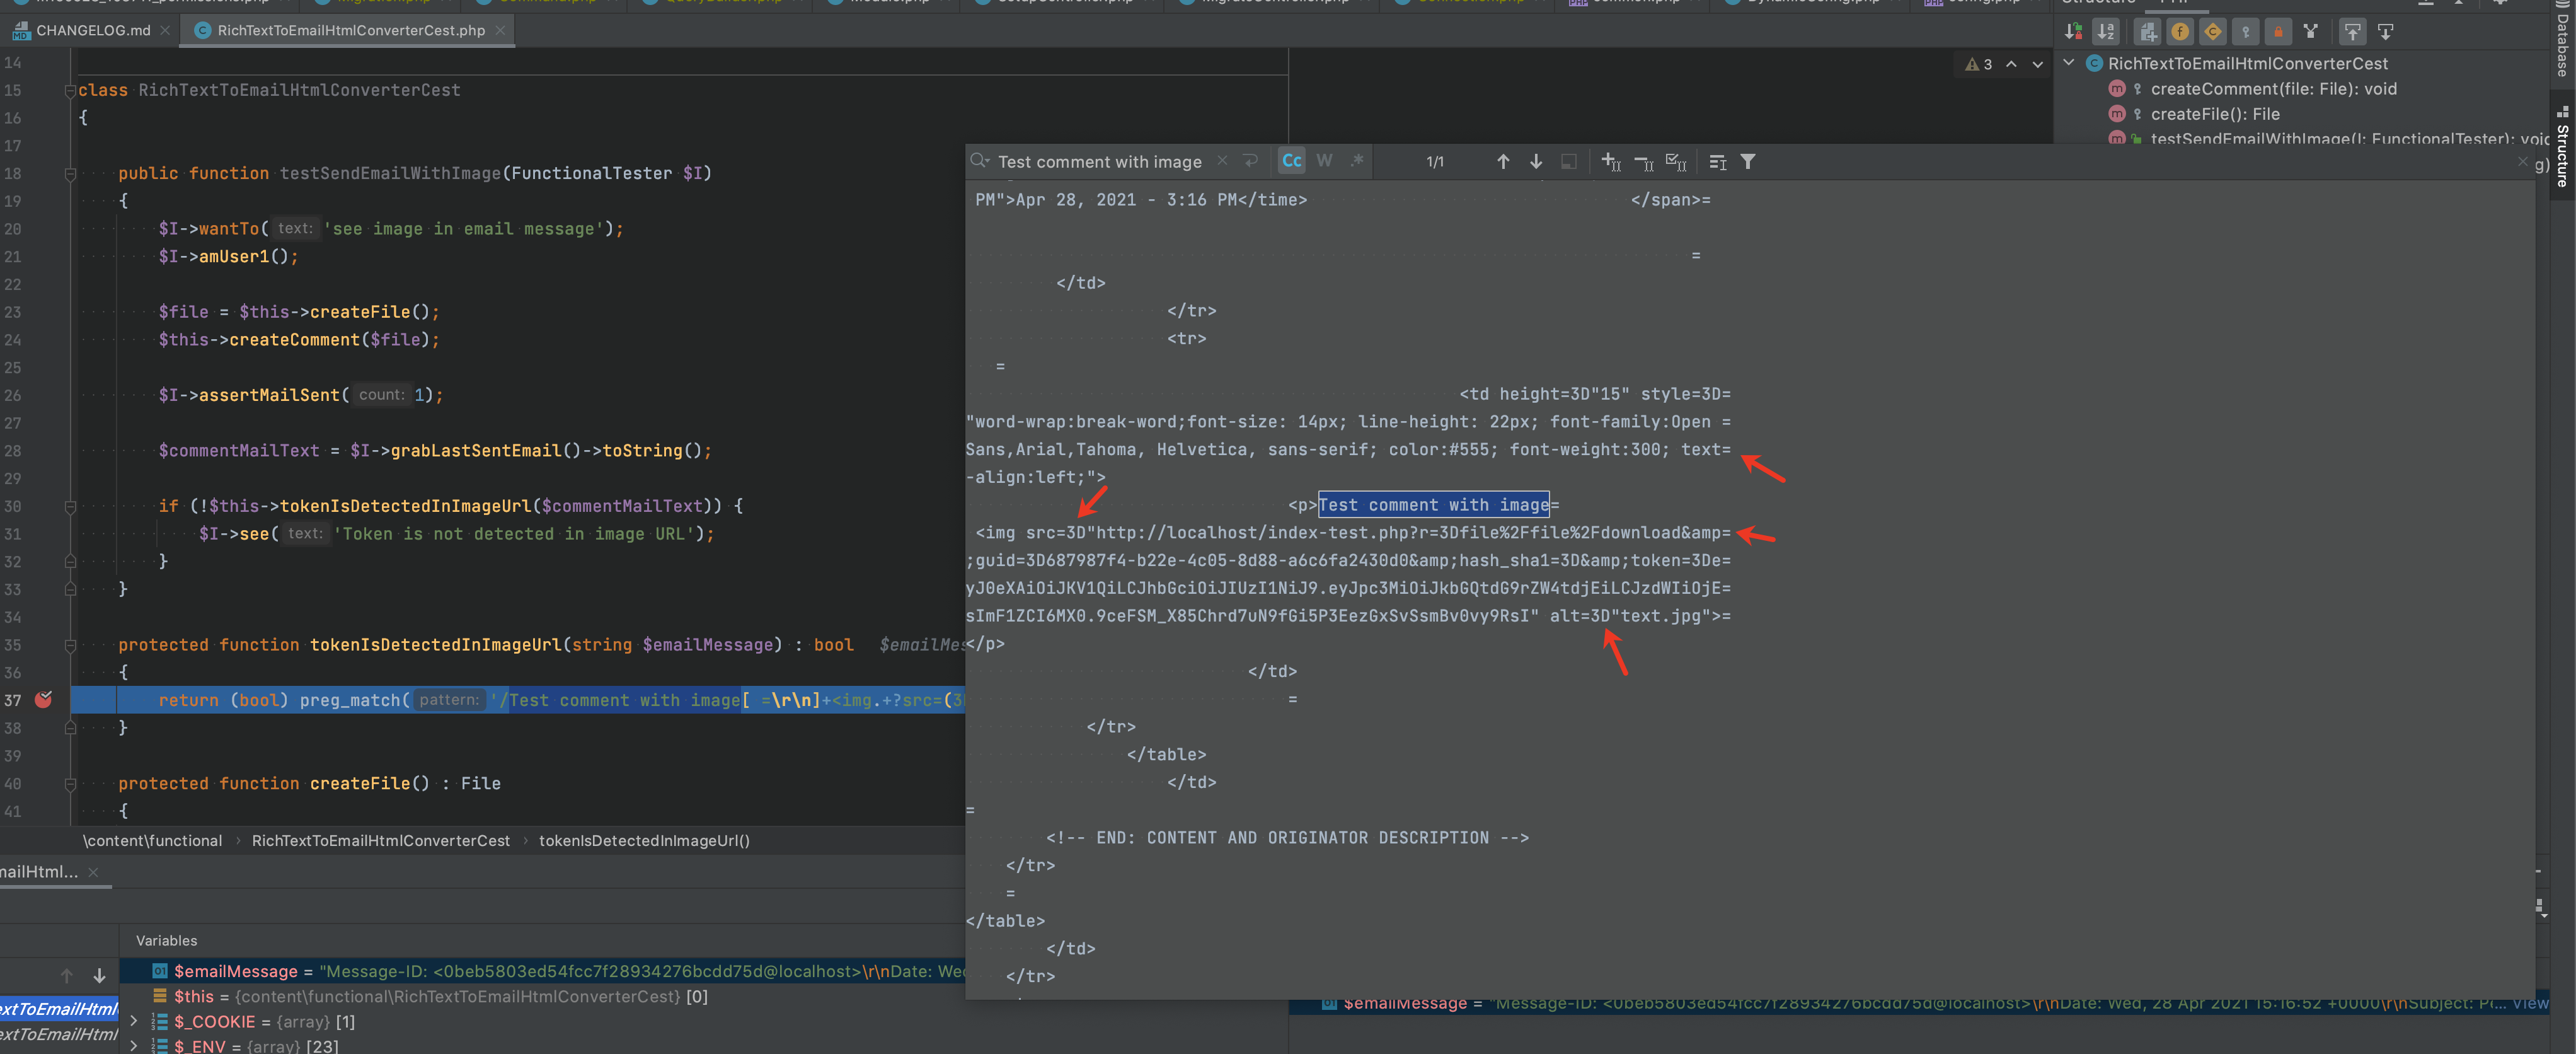This screenshot has height=1054, width=2576.
Task: Open the Structure side tool window tab
Action: click(x=2563, y=147)
